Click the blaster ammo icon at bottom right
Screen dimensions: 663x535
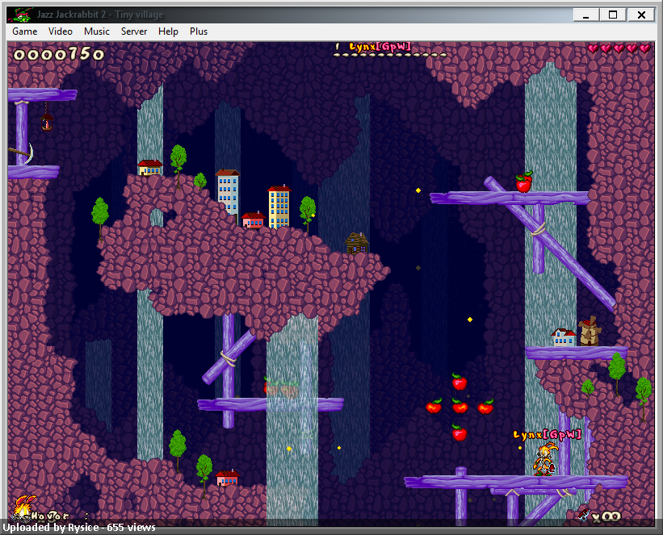[585, 515]
